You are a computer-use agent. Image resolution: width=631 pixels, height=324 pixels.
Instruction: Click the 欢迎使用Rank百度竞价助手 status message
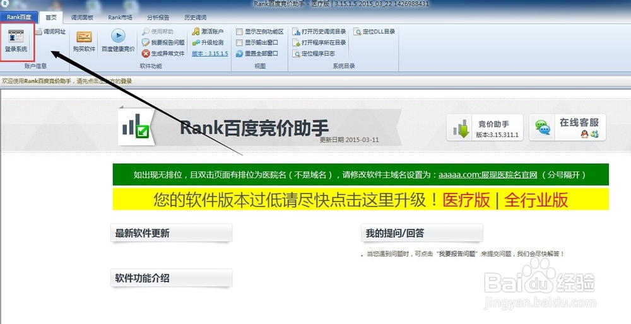[67, 81]
